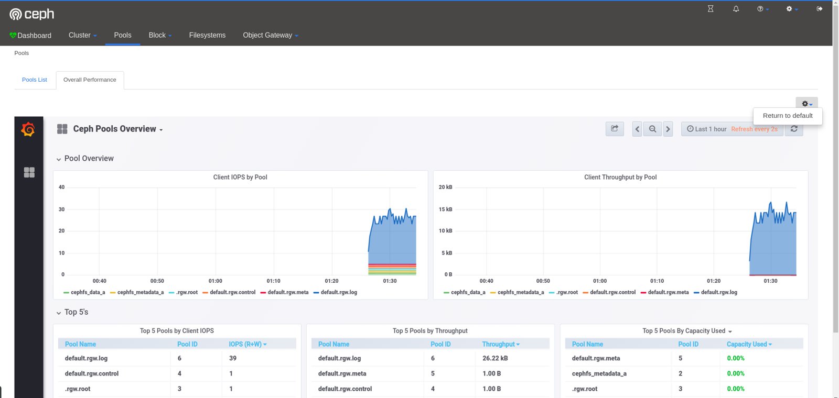This screenshot has width=839, height=398.
Task: Click the dashboards grid icon in the sidebar
Action: pos(29,172)
